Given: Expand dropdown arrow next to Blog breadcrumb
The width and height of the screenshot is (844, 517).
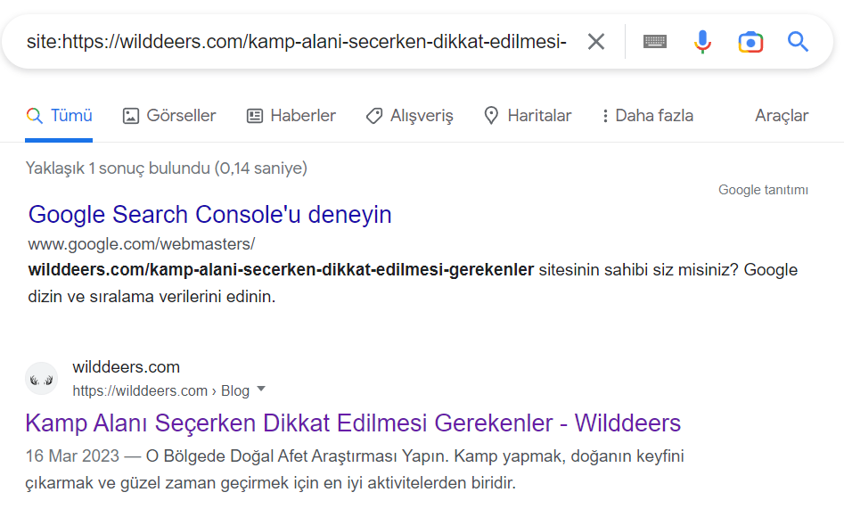Looking at the screenshot, I should 261,389.
